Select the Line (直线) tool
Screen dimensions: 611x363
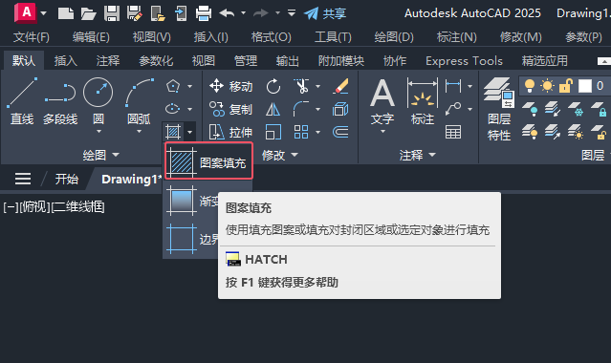(22, 101)
